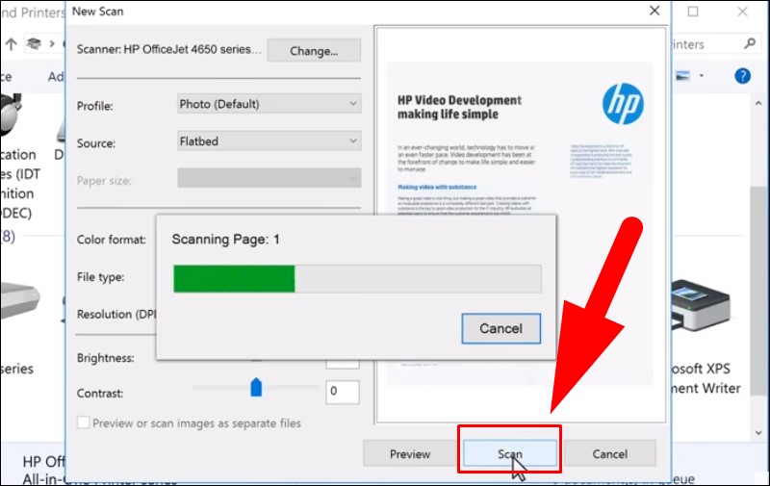Click the up arrow navigation icon
Image resolution: width=770 pixels, height=486 pixels.
point(11,44)
